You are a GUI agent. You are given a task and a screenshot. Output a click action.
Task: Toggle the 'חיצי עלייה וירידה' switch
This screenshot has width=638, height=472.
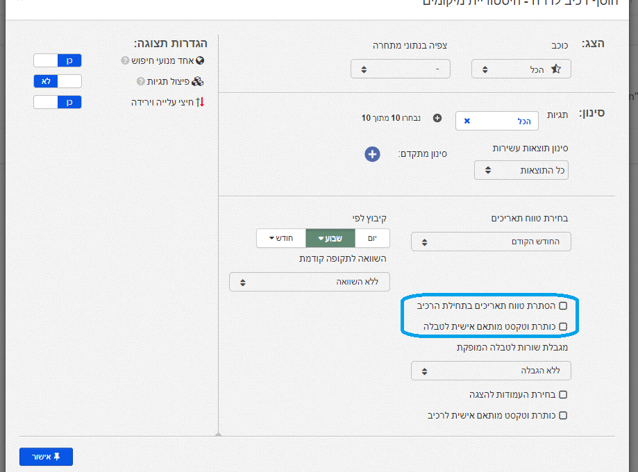58,102
